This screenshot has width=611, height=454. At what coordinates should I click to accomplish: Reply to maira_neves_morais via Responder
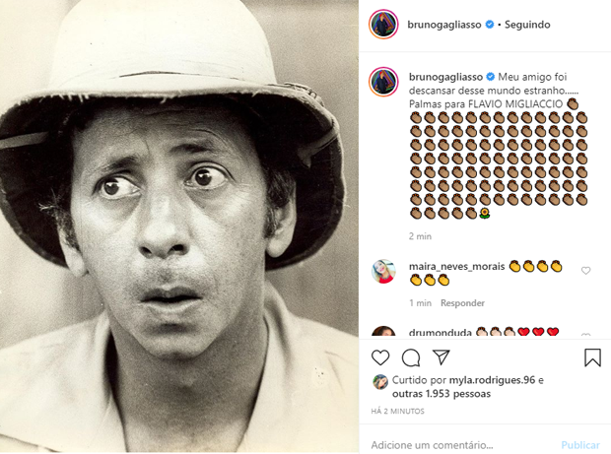(462, 303)
